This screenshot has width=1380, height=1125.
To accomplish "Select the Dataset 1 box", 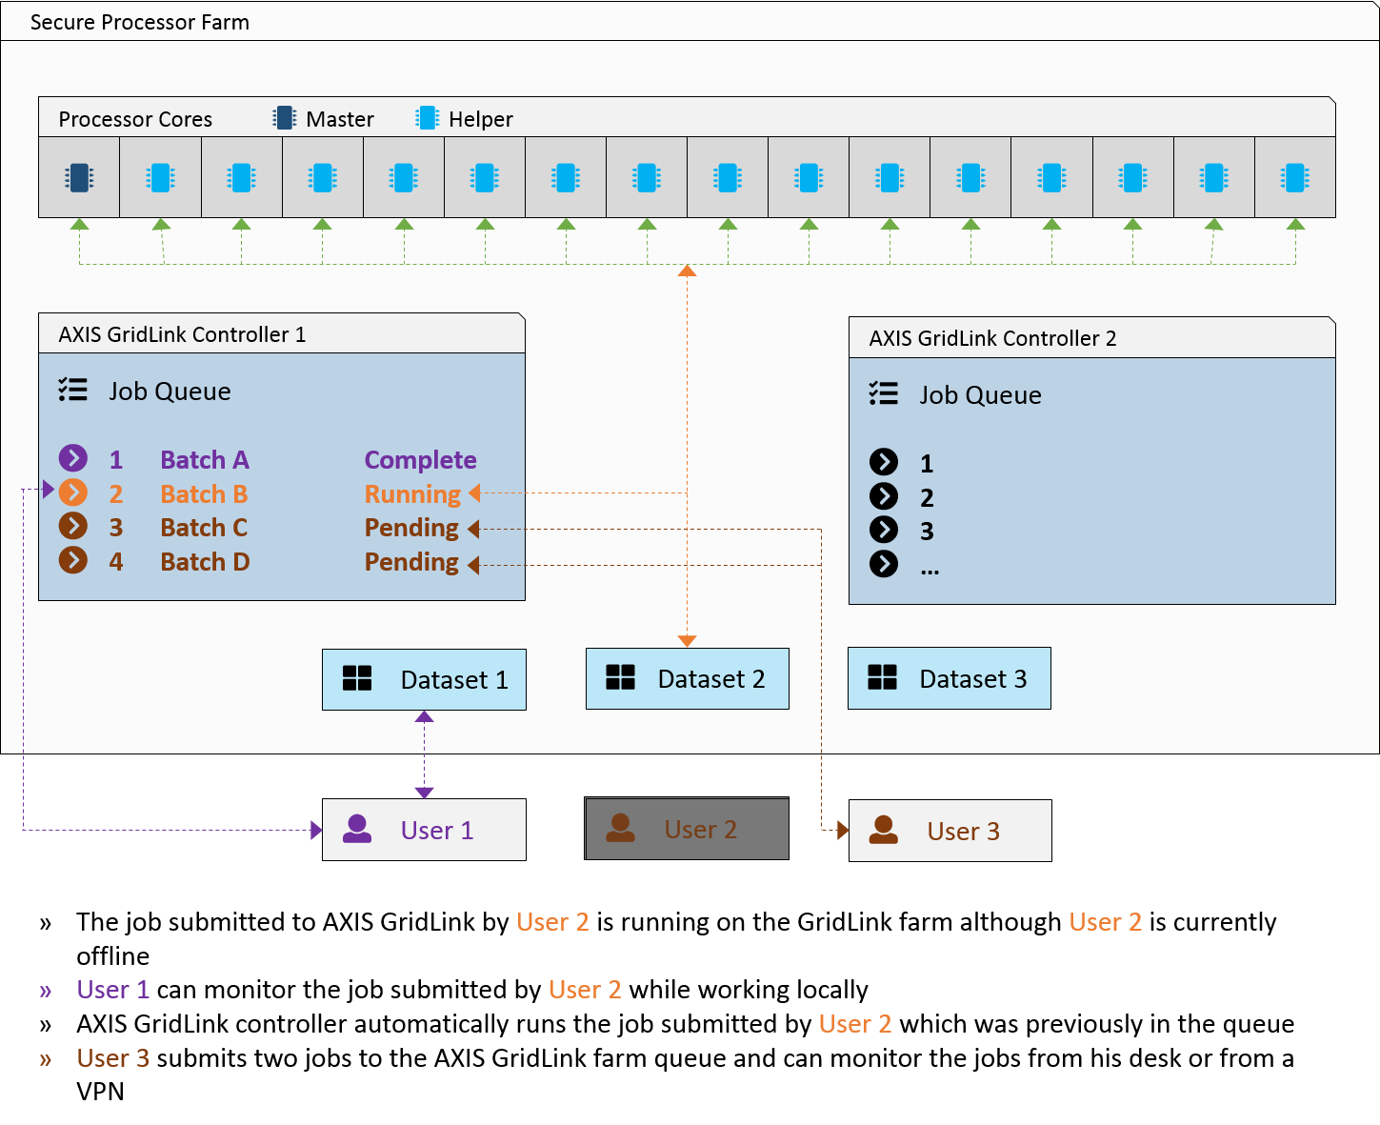I will (x=424, y=680).
